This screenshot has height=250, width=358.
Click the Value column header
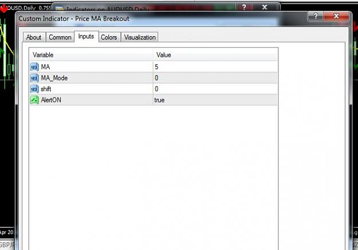point(215,55)
